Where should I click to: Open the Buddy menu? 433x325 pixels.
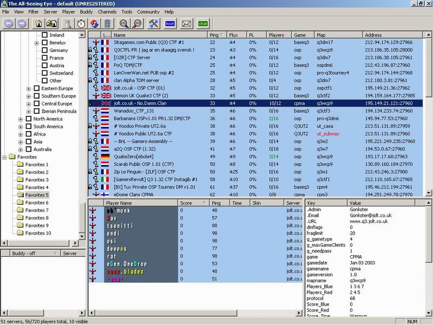[x=86, y=12]
